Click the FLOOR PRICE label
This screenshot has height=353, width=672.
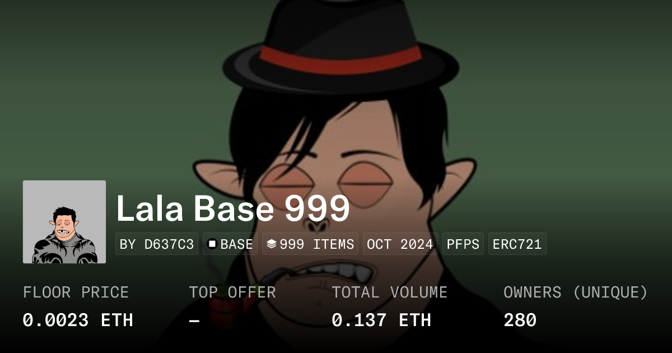[76, 292]
